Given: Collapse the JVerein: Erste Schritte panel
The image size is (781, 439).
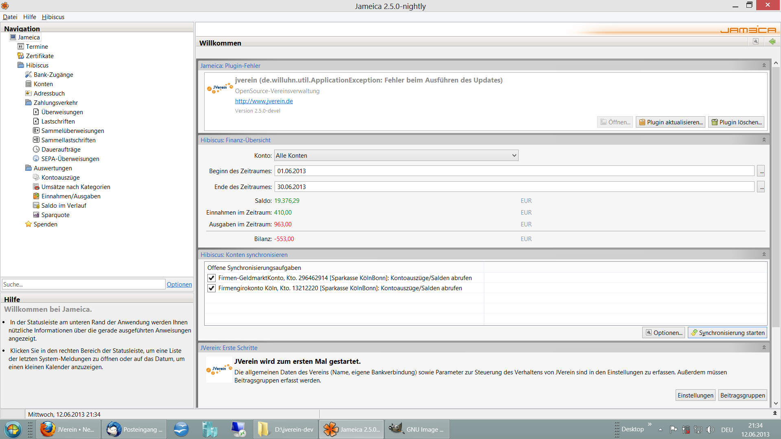Looking at the screenshot, I should tap(764, 348).
